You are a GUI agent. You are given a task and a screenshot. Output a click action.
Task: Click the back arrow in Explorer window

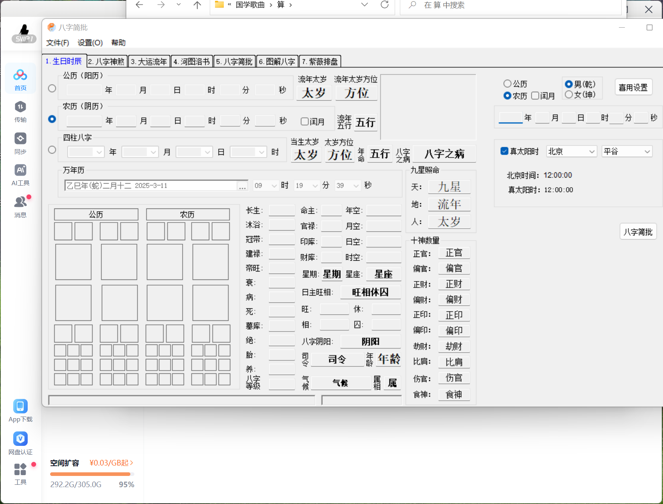tap(139, 5)
